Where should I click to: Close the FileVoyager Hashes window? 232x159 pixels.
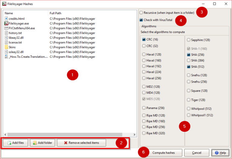coord(226,4)
